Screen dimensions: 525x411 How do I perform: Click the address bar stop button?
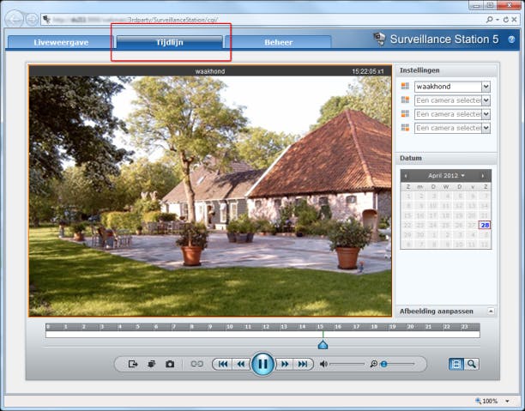tap(514, 20)
